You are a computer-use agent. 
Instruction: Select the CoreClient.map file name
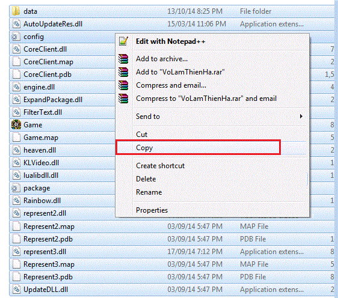pyautogui.click(x=48, y=62)
